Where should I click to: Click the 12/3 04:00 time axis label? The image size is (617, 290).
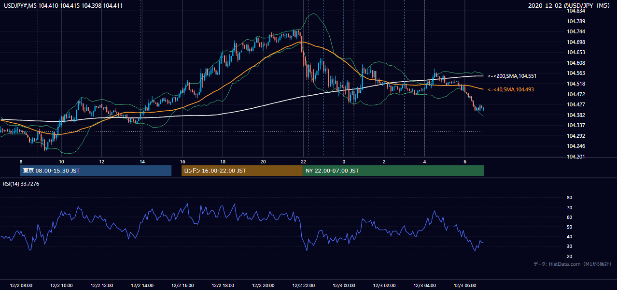pyautogui.click(x=424, y=286)
